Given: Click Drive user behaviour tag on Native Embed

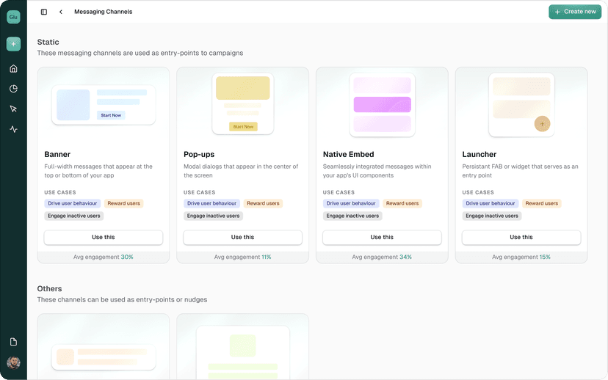Looking at the screenshot, I should [x=351, y=203].
